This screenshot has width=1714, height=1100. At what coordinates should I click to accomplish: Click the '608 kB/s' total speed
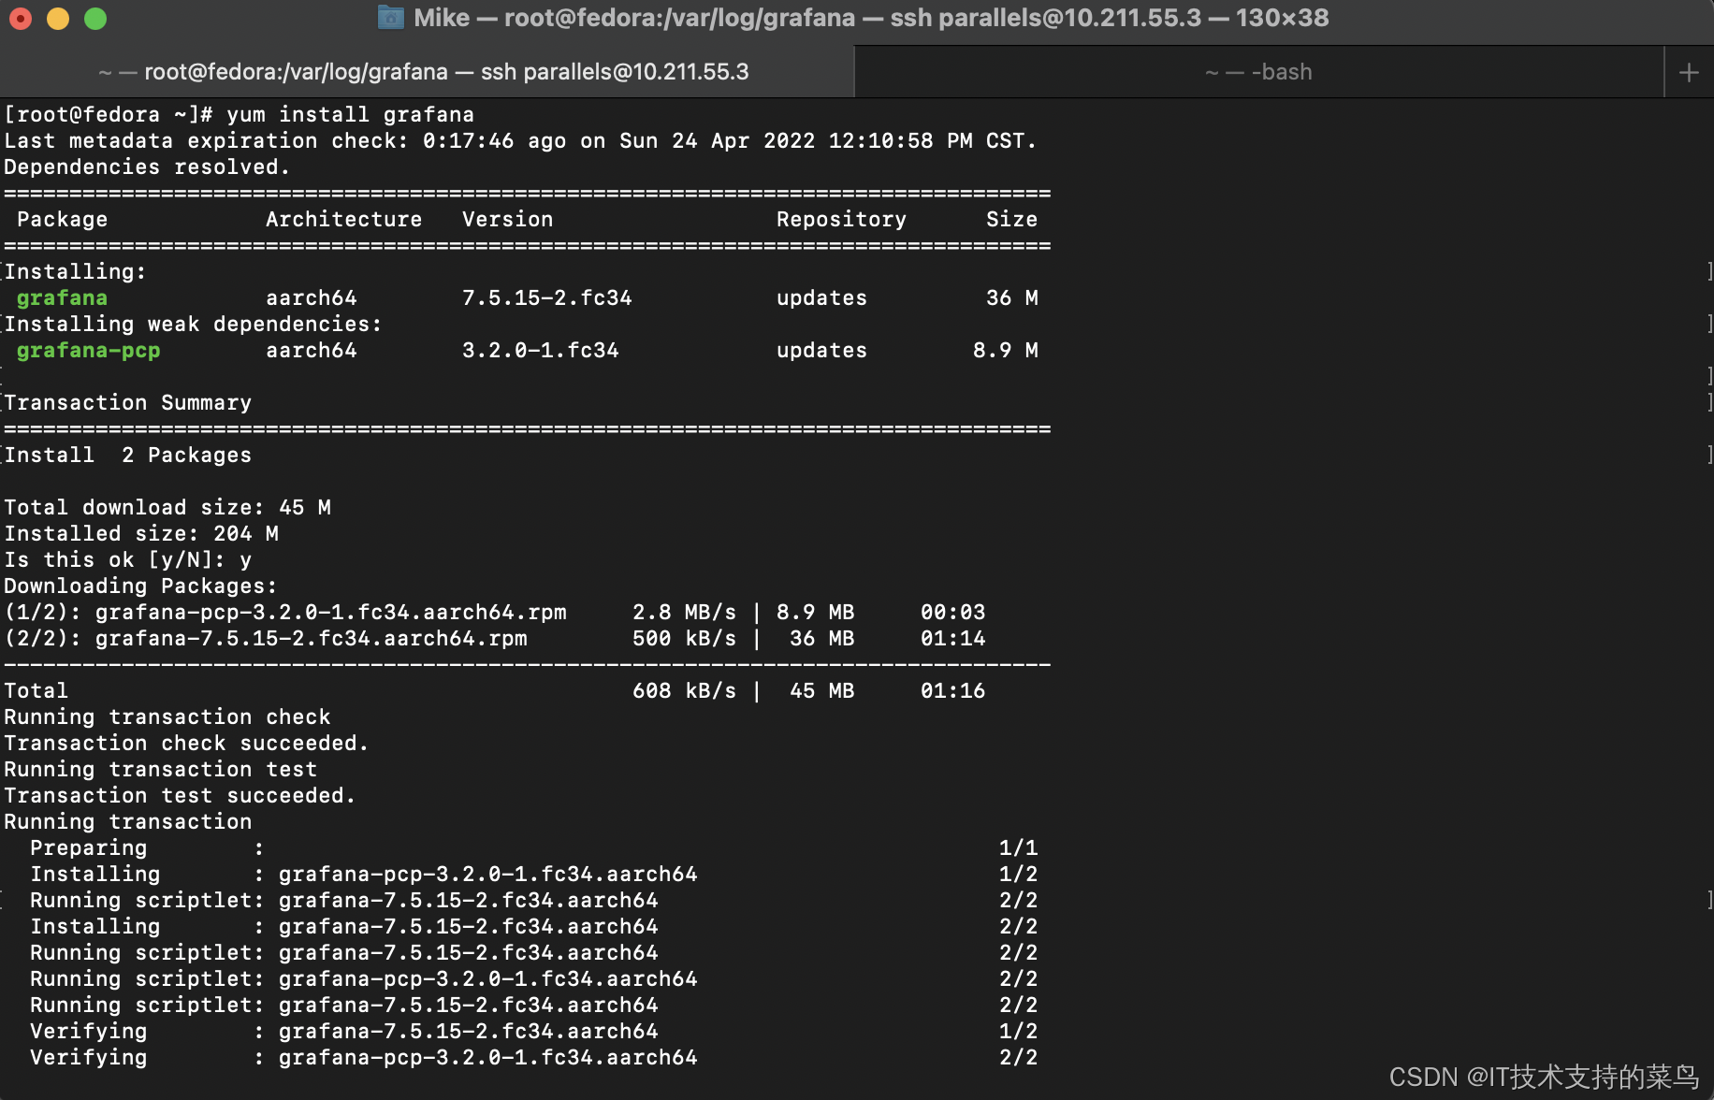click(x=684, y=690)
